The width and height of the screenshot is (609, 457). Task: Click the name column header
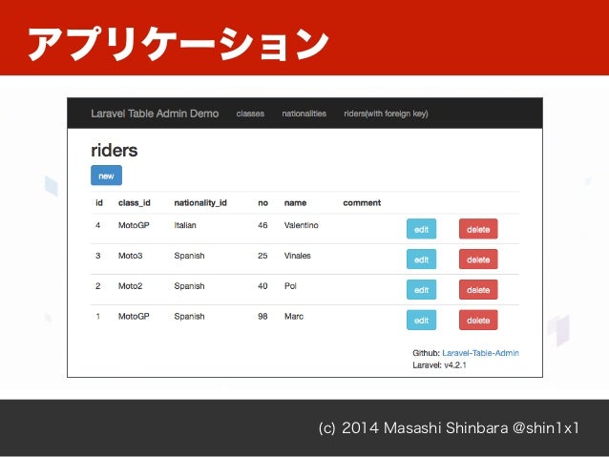click(x=295, y=203)
